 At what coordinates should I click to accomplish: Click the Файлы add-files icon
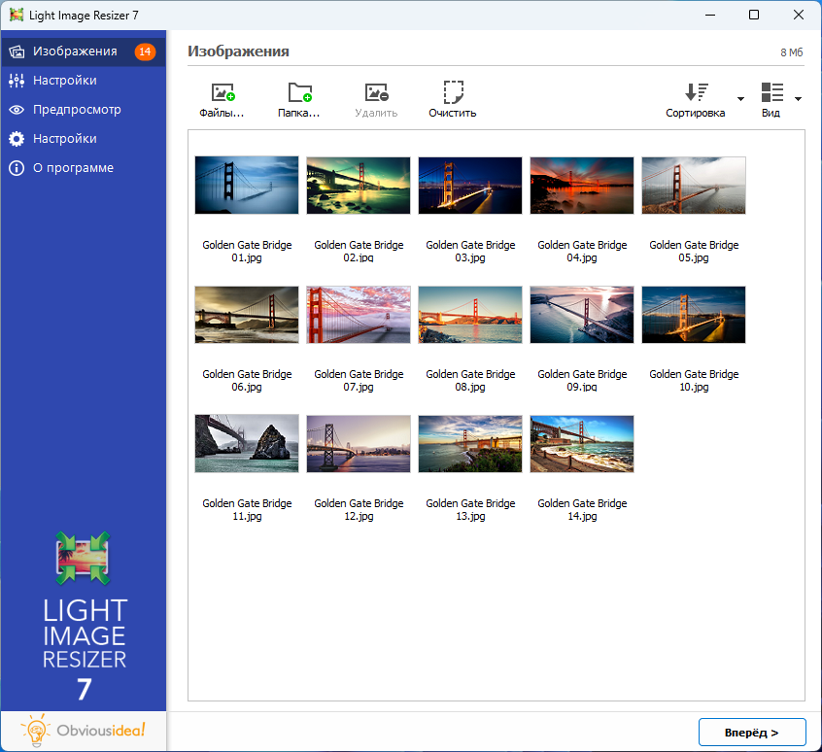click(x=223, y=93)
